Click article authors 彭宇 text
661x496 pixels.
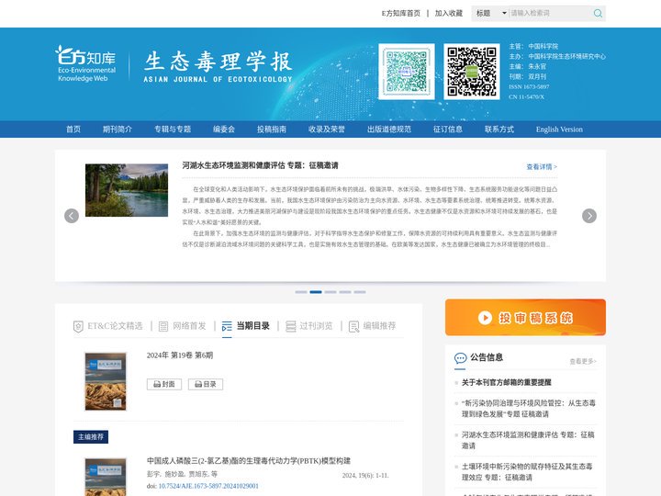[x=182, y=474]
